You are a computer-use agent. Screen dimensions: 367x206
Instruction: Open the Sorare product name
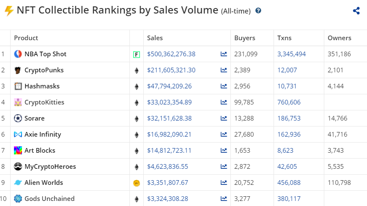click(x=34, y=118)
